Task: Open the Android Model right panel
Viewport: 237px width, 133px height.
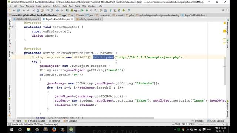Action: 228,109
